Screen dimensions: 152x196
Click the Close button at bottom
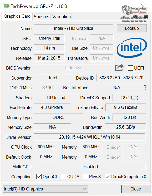click(x=136, y=189)
